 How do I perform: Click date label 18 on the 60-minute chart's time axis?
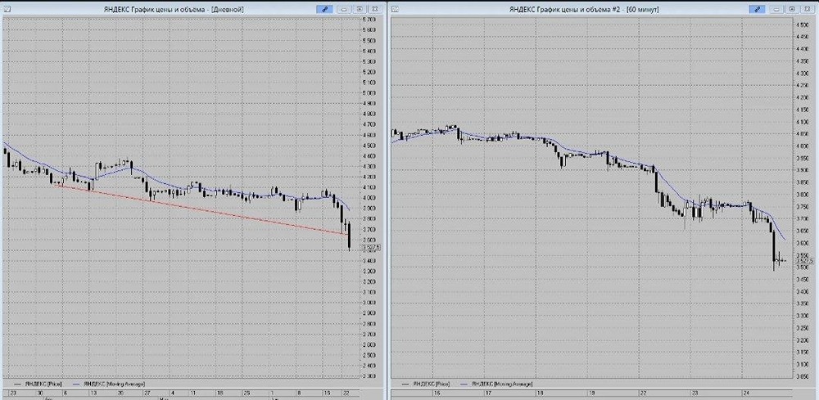[540, 393]
